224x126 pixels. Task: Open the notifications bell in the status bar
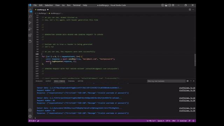click(193, 121)
